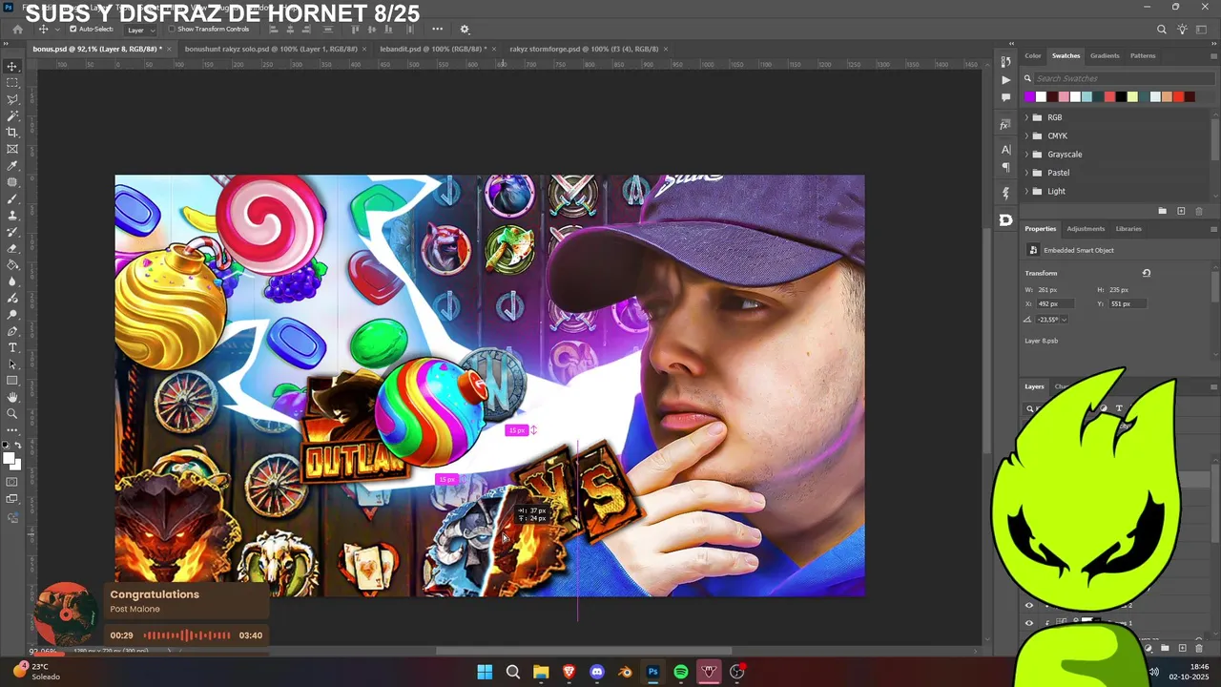Expand the RGB swatch group
The image size is (1221, 687).
[1026, 117]
